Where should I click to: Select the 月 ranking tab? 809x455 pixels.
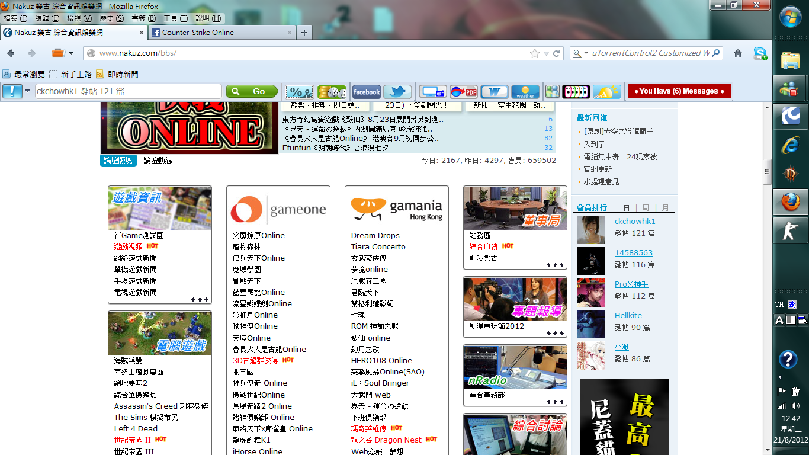click(665, 208)
